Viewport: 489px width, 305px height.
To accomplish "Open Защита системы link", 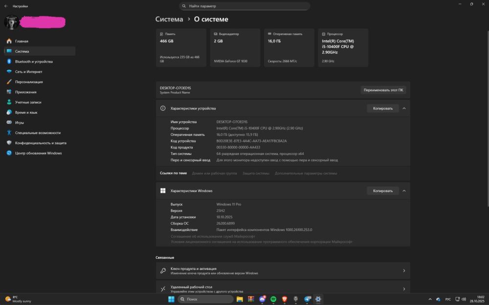I will (x=256, y=174).
